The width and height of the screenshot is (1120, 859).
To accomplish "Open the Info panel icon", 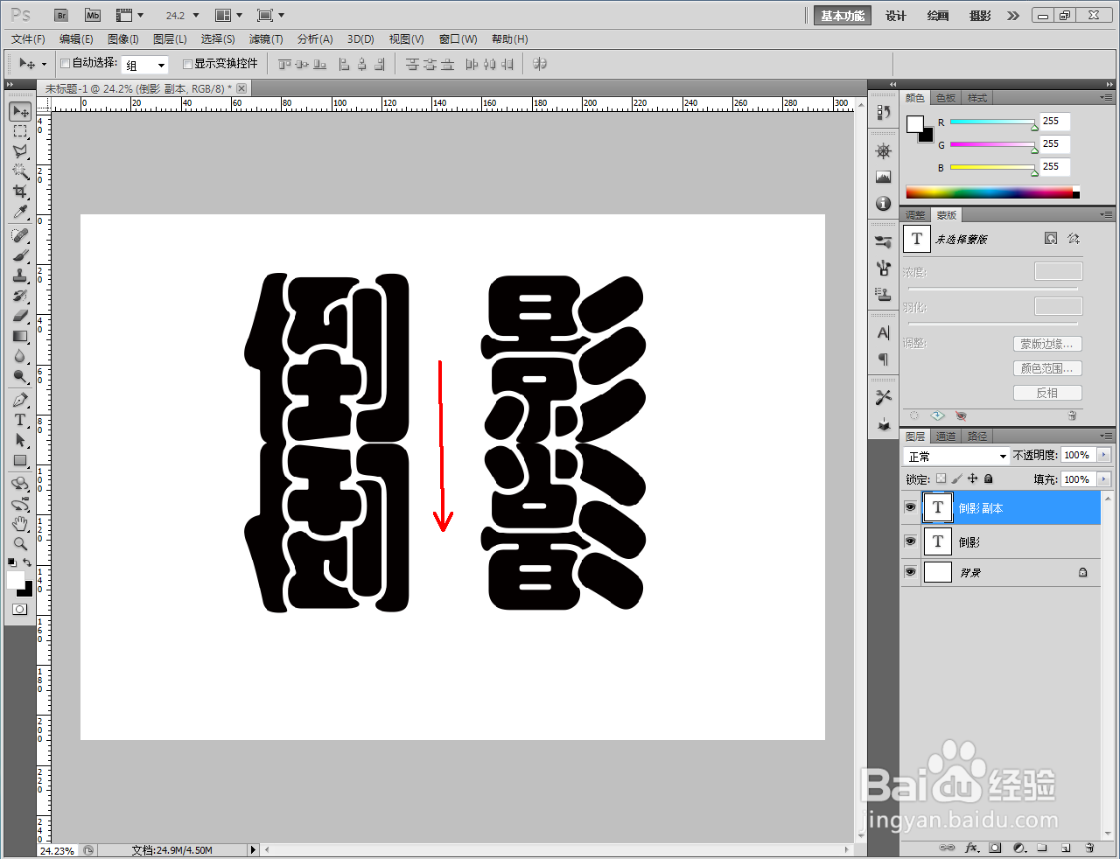I will [x=883, y=203].
